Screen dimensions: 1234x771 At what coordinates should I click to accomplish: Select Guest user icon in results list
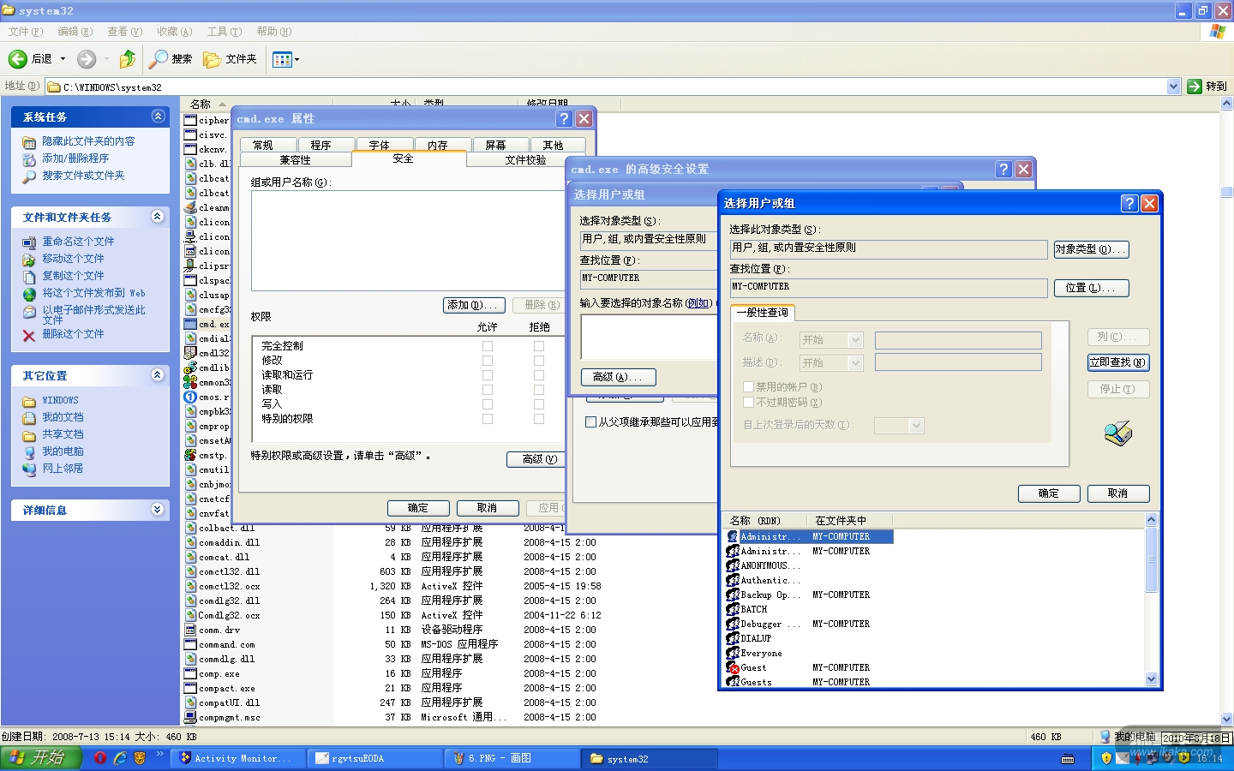click(x=733, y=667)
